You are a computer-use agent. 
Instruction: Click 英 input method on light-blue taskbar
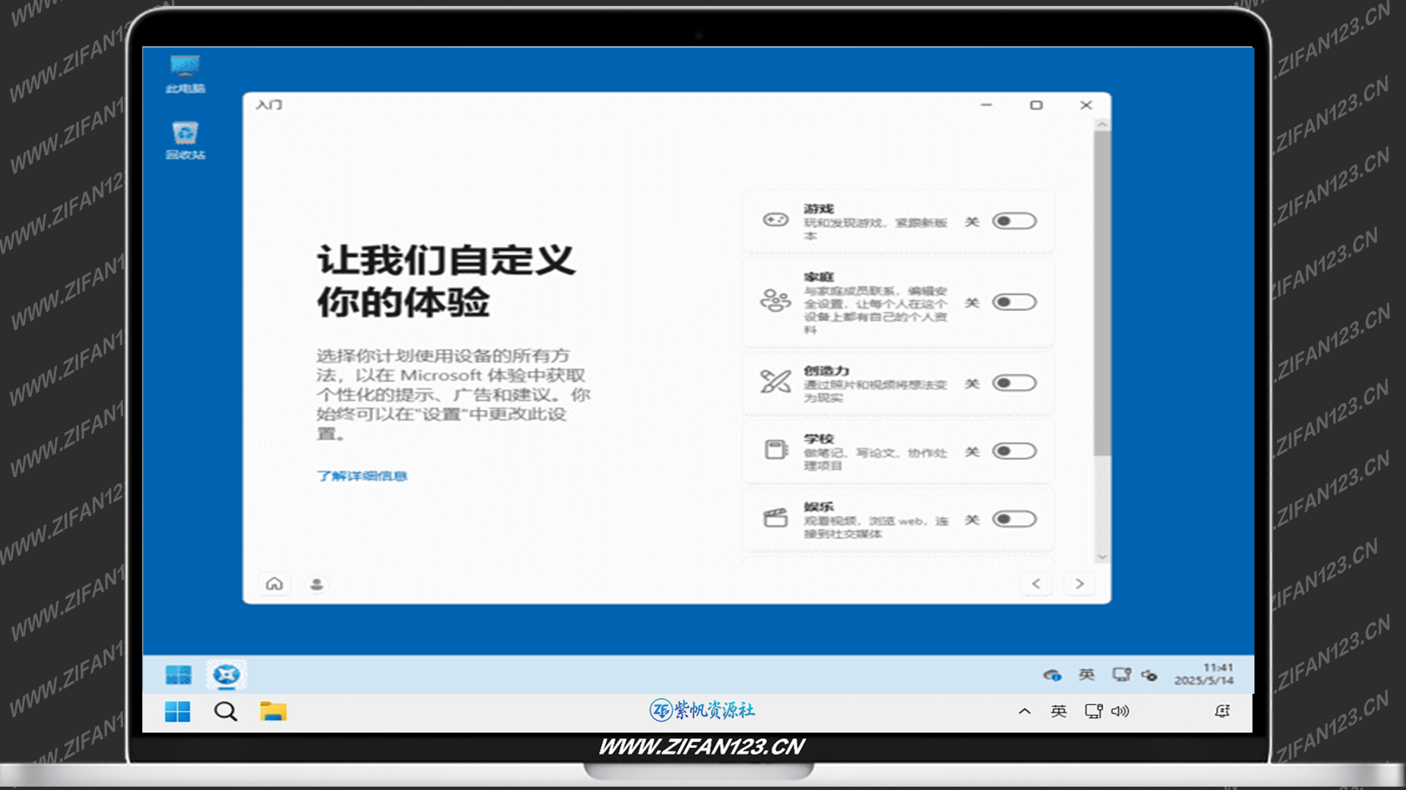tap(1086, 675)
